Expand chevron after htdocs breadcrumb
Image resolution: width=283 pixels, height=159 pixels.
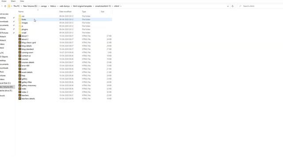click(x=58, y=6)
